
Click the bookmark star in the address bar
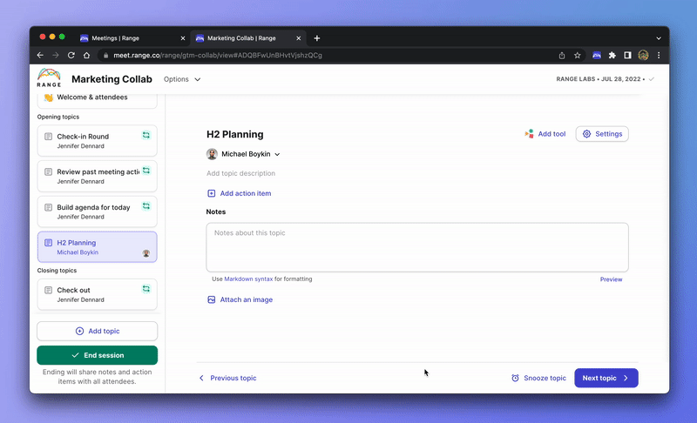point(577,56)
